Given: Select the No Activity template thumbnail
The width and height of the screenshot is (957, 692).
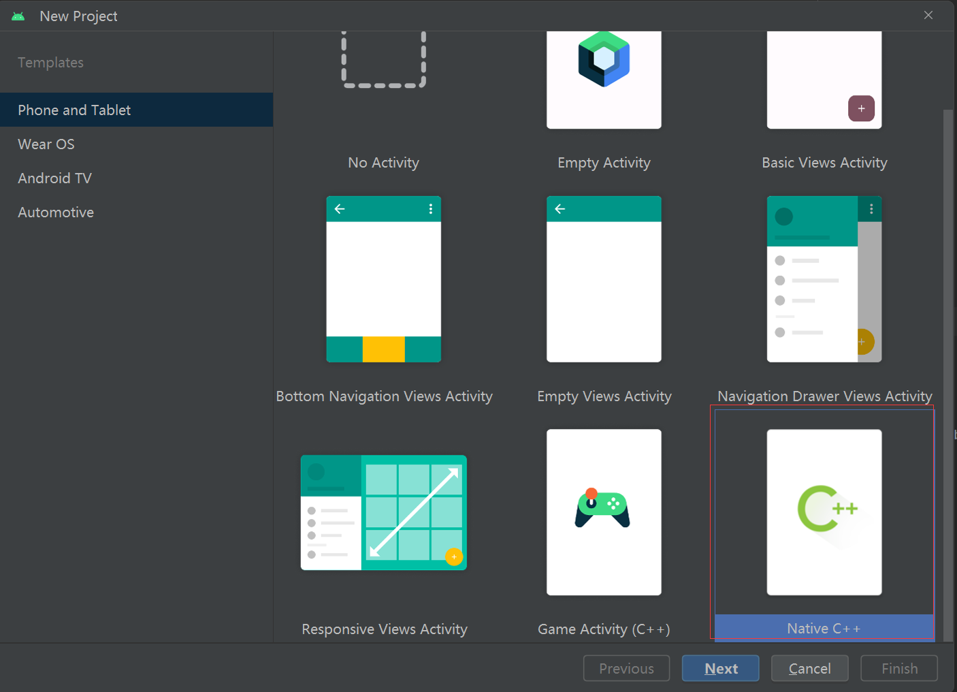Looking at the screenshot, I should click(x=384, y=60).
